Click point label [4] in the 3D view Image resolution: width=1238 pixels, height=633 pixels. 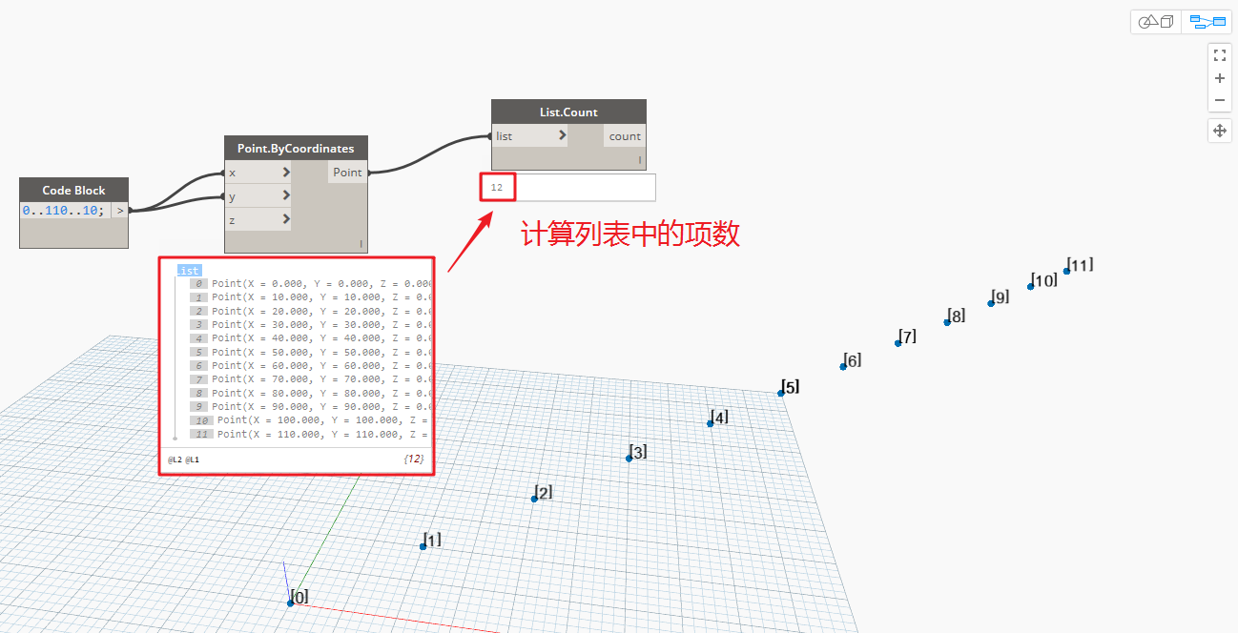click(x=719, y=418)
